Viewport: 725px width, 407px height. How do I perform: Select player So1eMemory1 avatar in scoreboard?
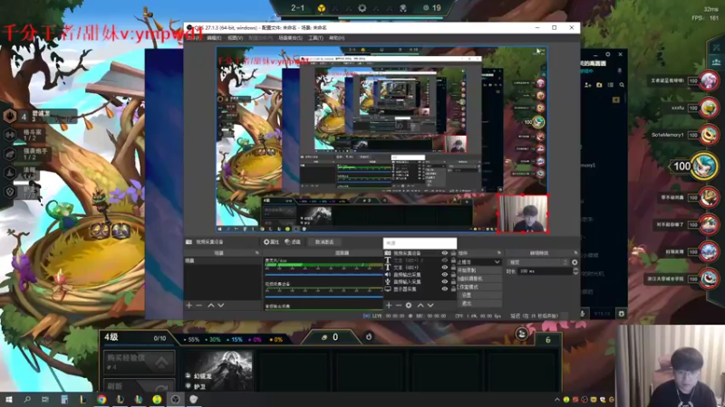click(x=709, y=135)
